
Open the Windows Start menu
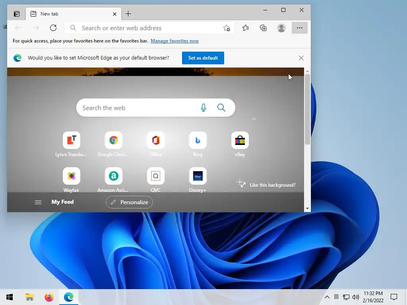(10, 297)
